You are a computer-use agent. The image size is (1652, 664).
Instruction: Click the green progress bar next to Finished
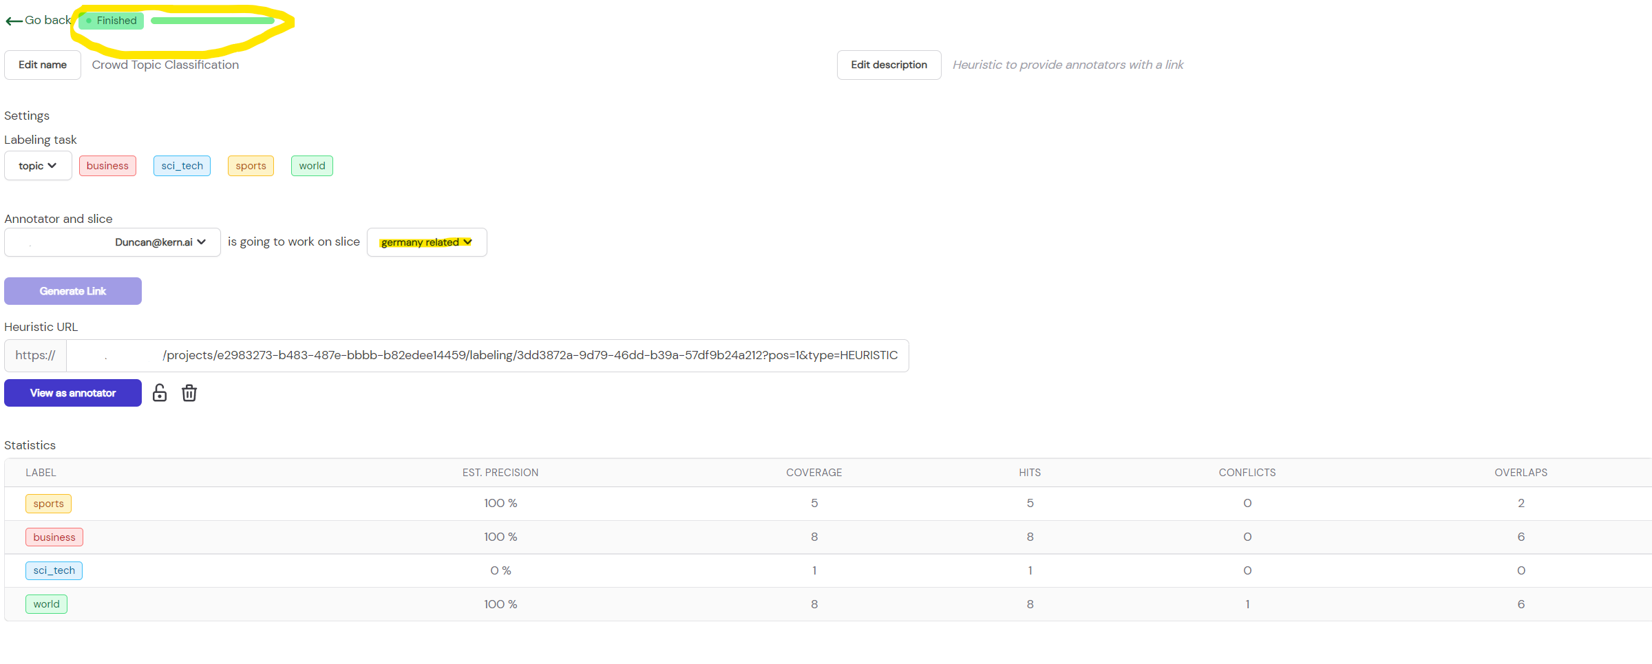click(x=212, y=21)
